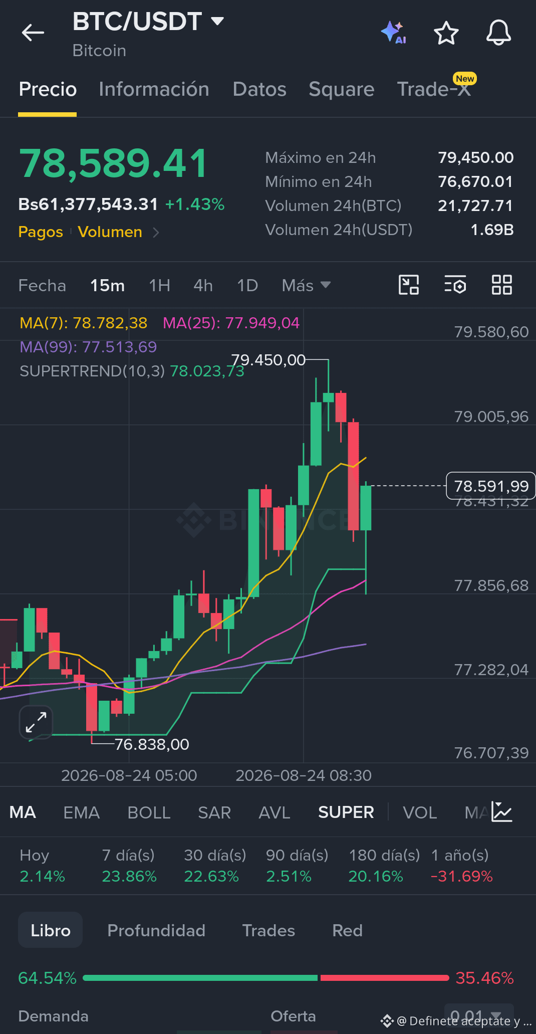This screenshot has width=536, height=1034.
Task: Click the MA(25) value label
Action: [231, 323]
